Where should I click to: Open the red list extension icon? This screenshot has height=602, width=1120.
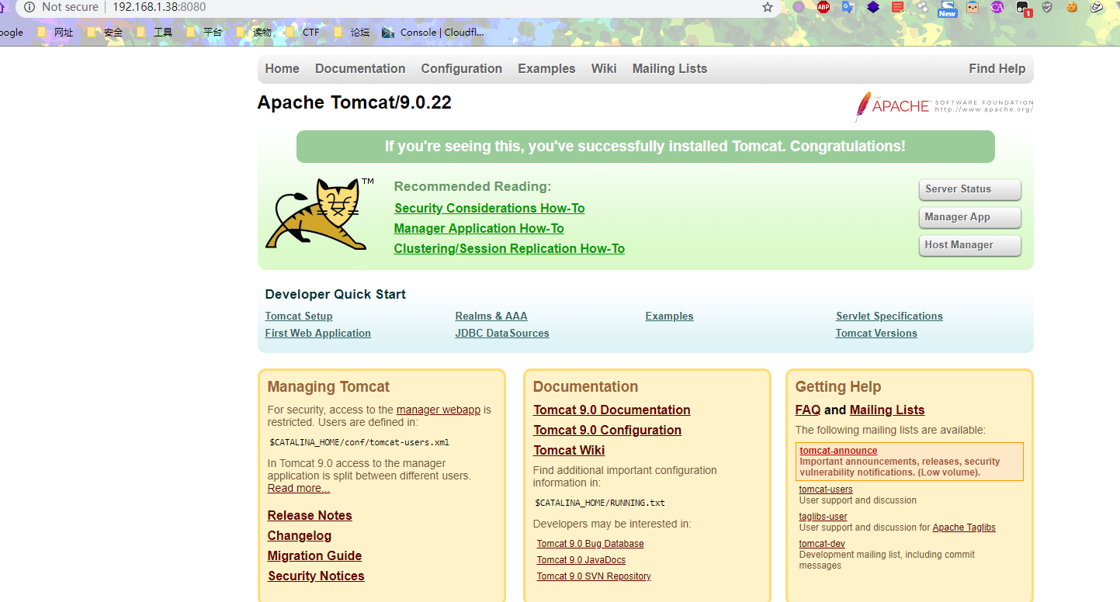coord(897,8)
